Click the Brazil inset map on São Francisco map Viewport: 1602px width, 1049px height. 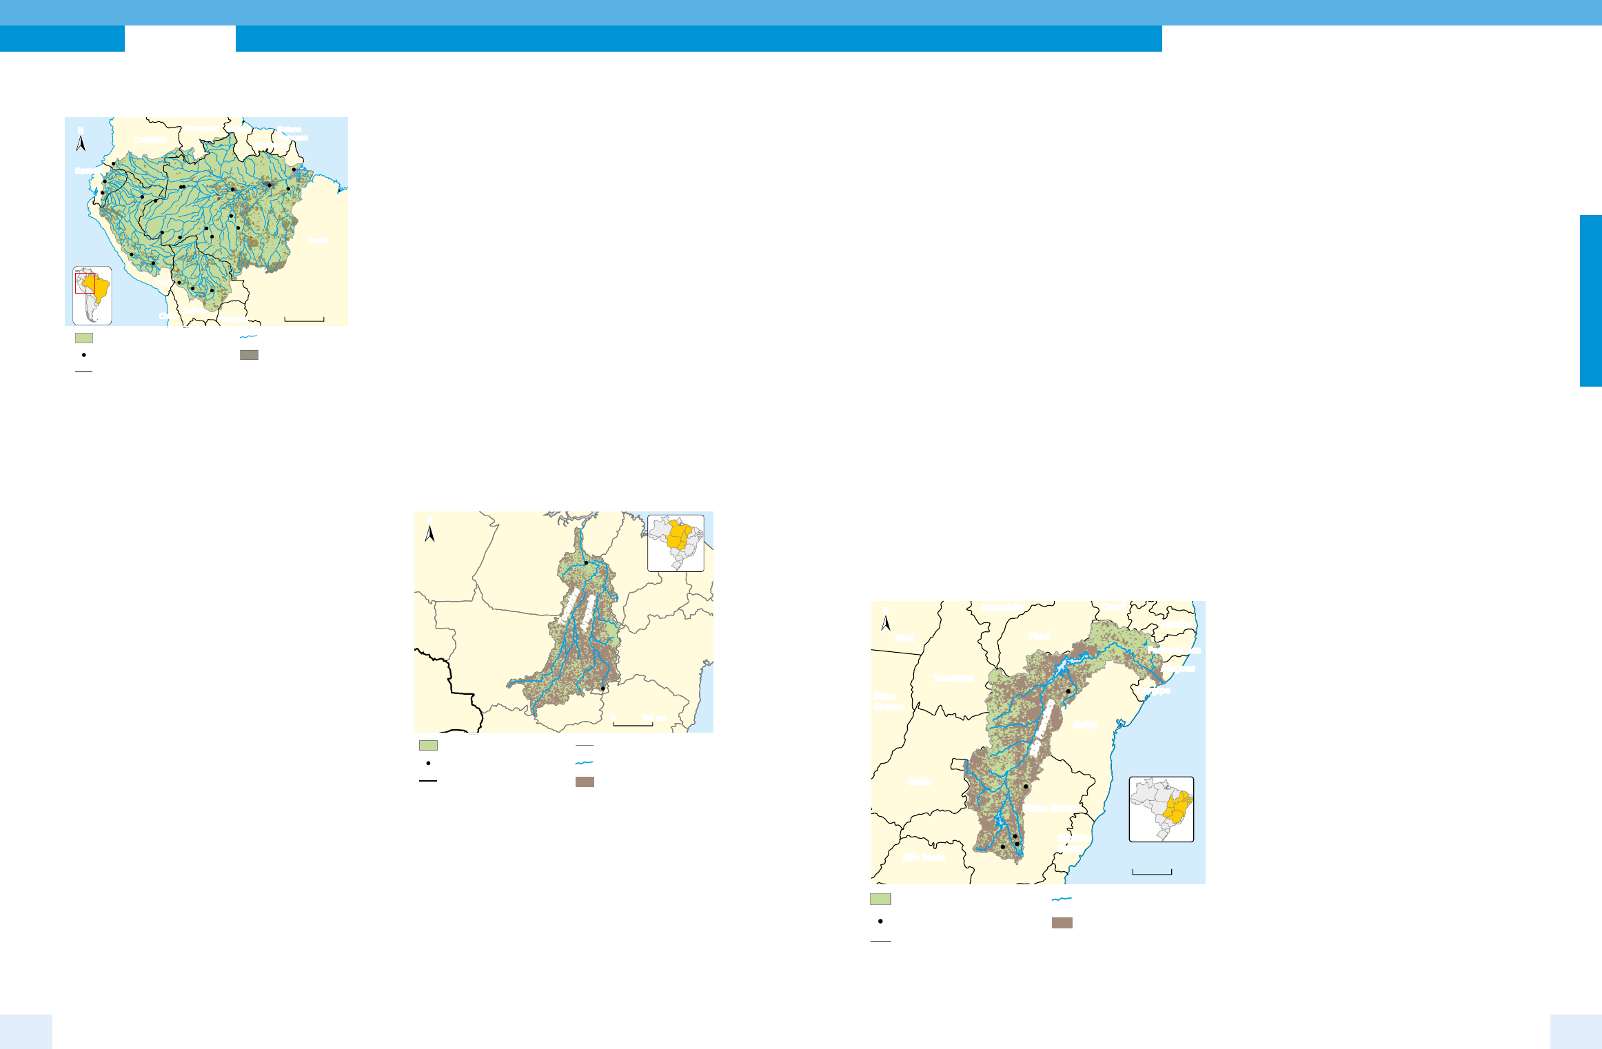coord(1162,809)
